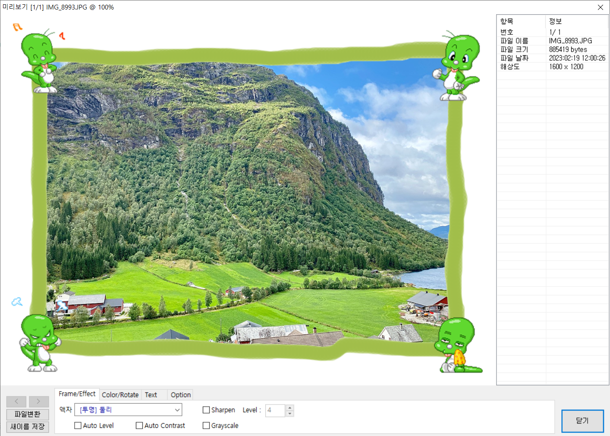Select the 파일 날짜 row label
610x436 pixels.
514,58
